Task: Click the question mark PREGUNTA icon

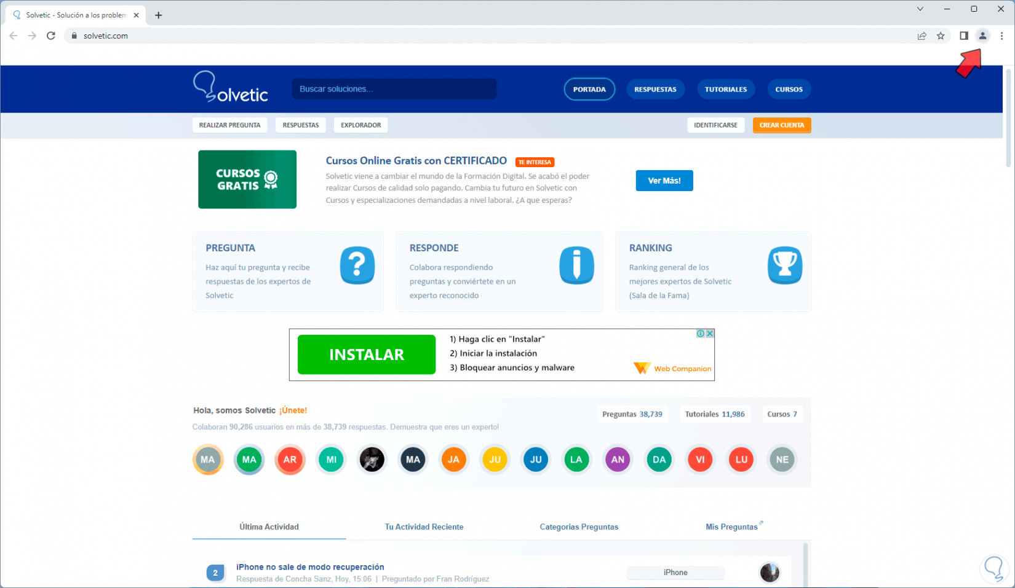Action: (x=357, y=265)
